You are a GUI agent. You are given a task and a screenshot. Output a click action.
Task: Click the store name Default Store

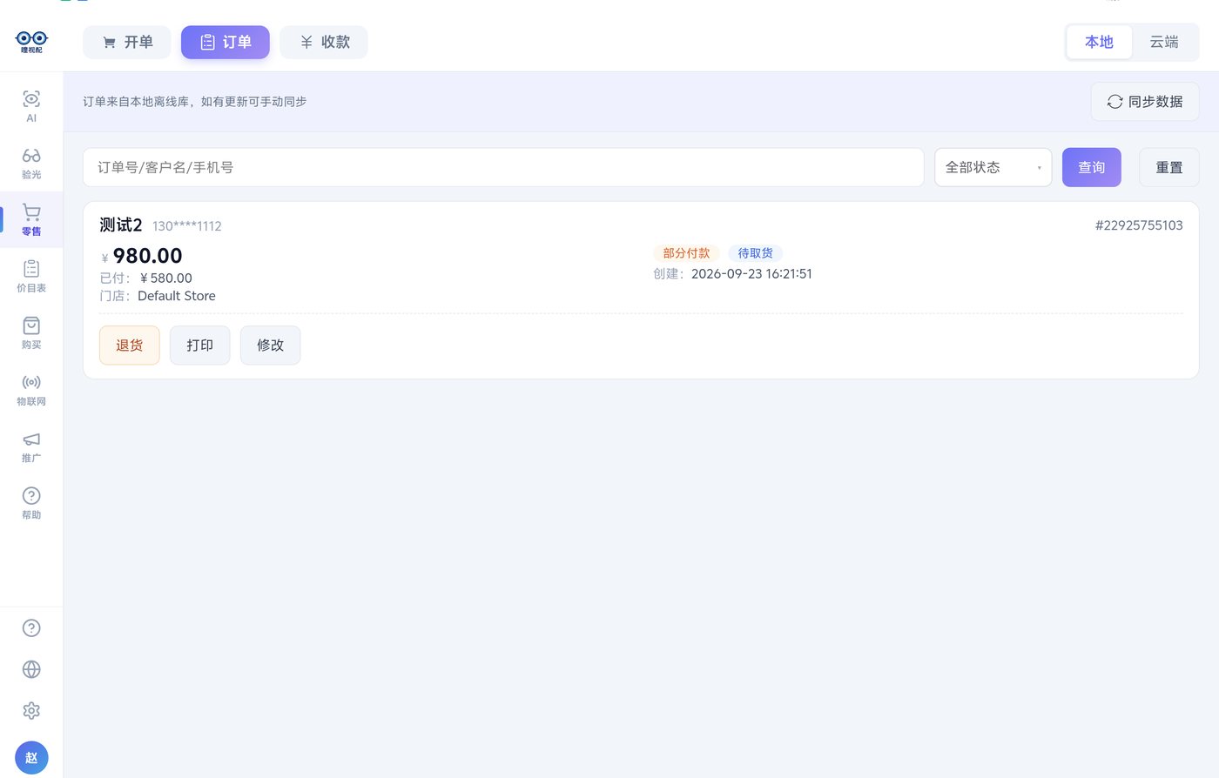(x=177, y=296)
